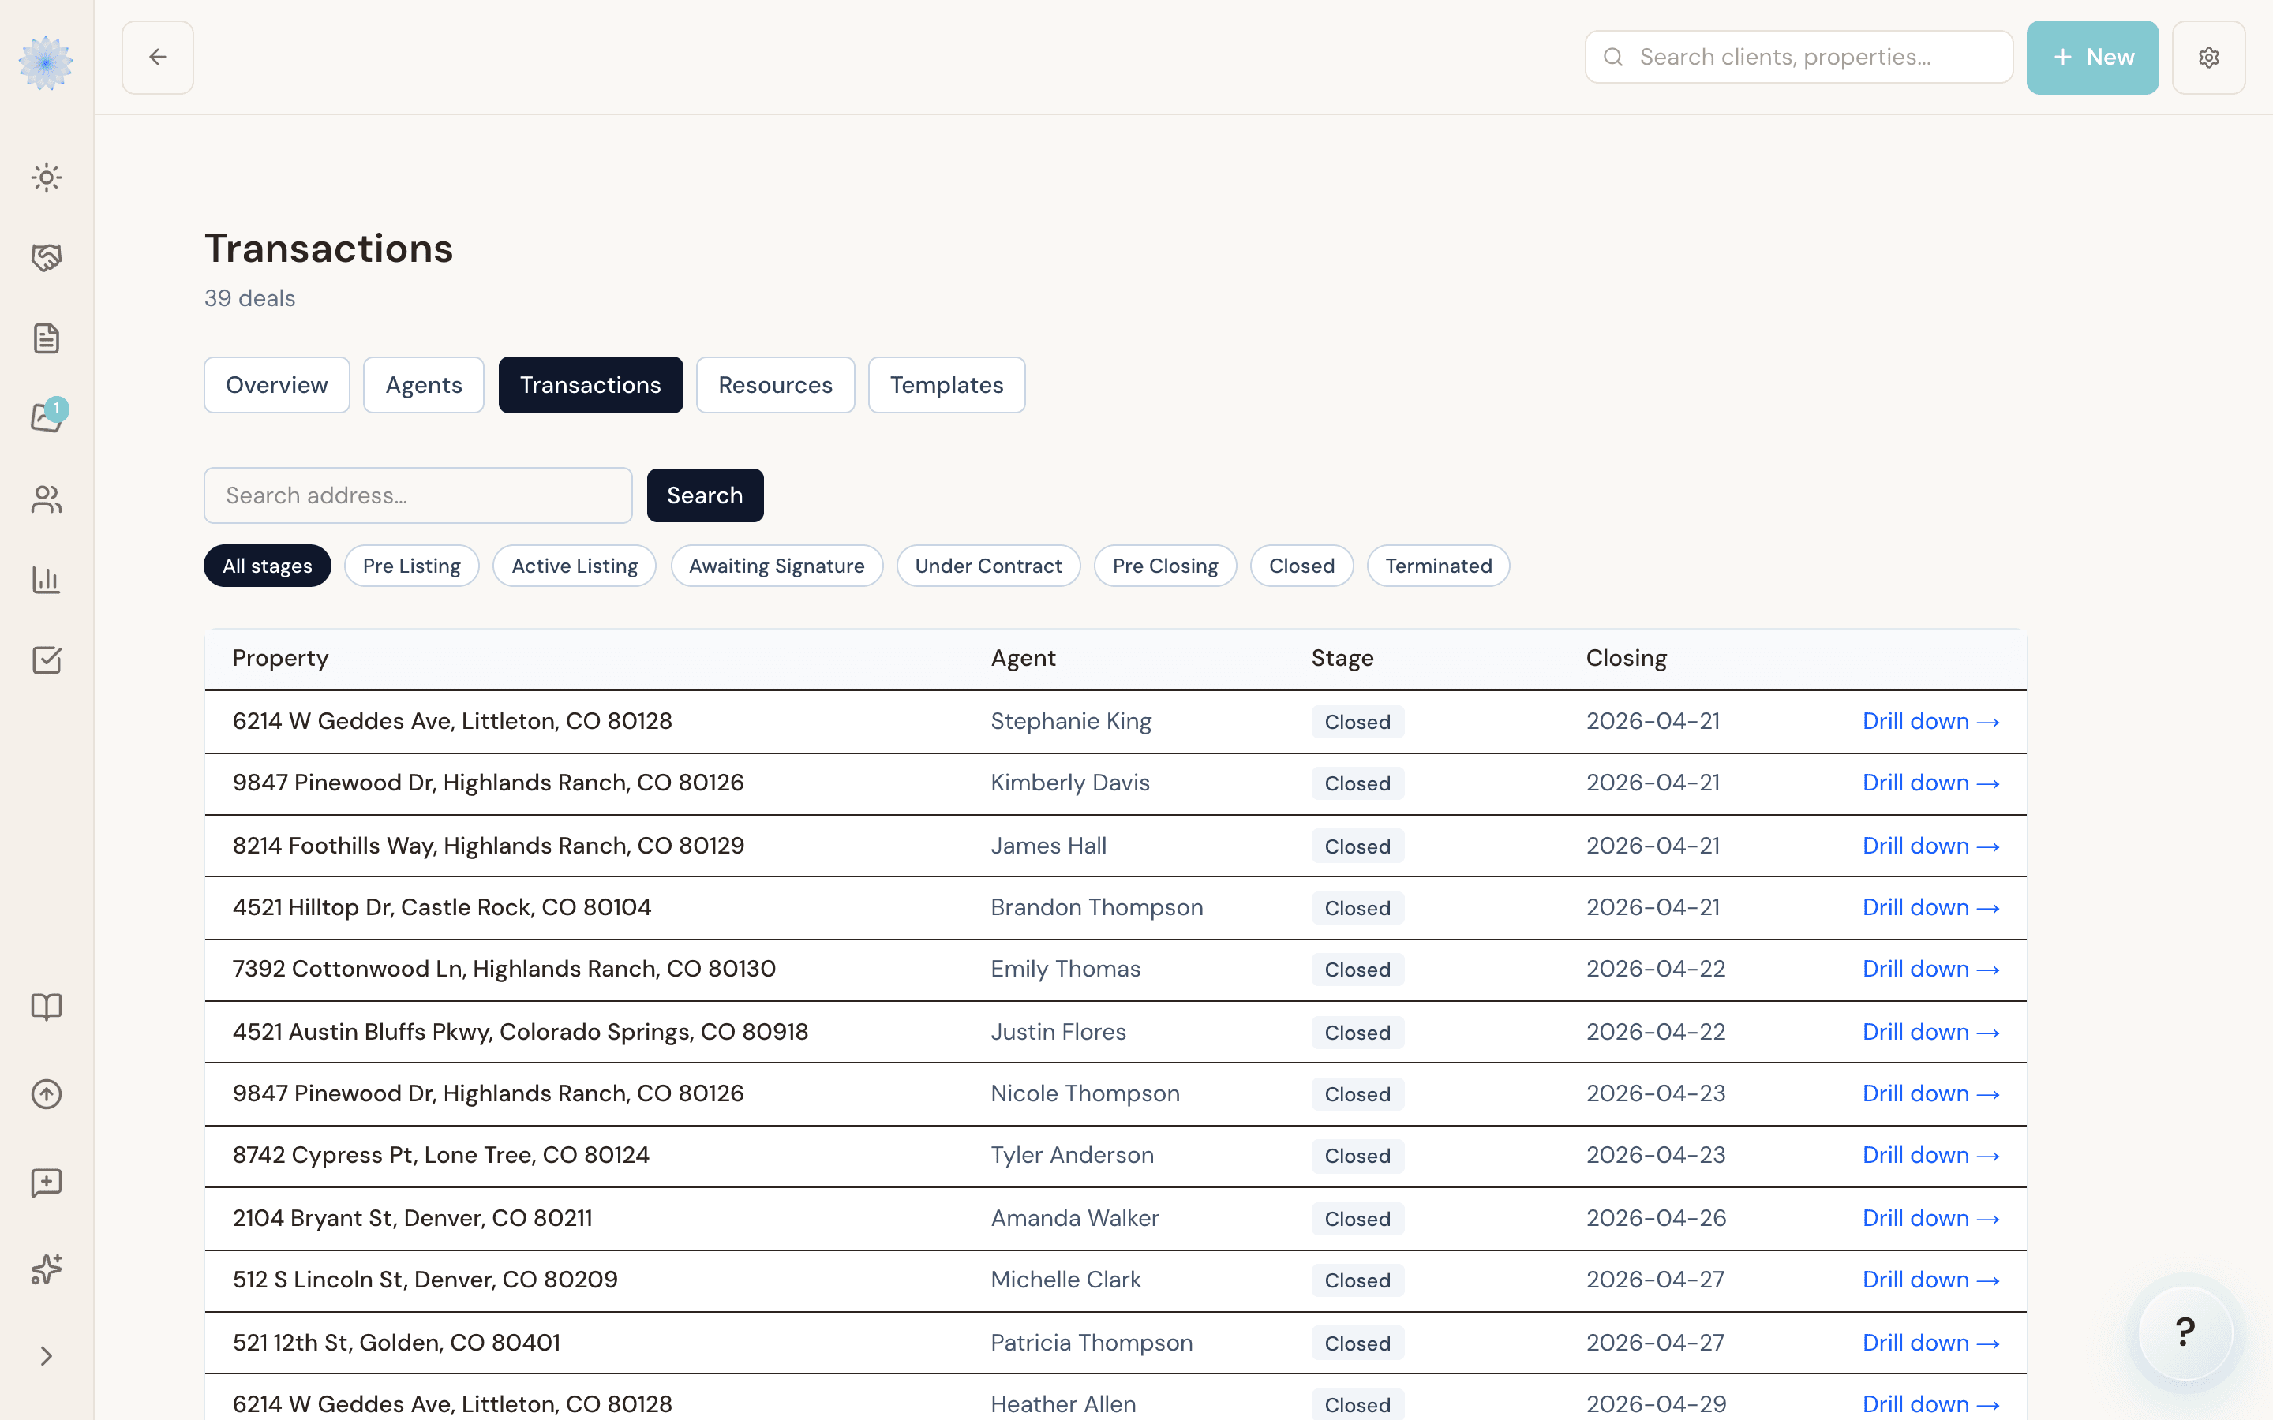The width and height of the screenshot is (2273, 1420).
Task: Drill down on Justin Flores's transaction
Action: (x=1931, y=1032)
